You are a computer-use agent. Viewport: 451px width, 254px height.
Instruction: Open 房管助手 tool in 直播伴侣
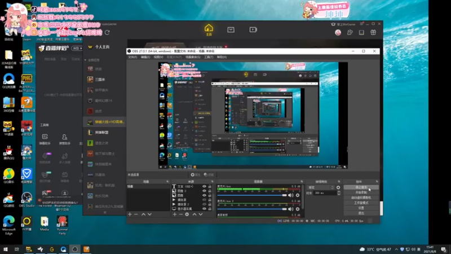click(x=64, y=139)
